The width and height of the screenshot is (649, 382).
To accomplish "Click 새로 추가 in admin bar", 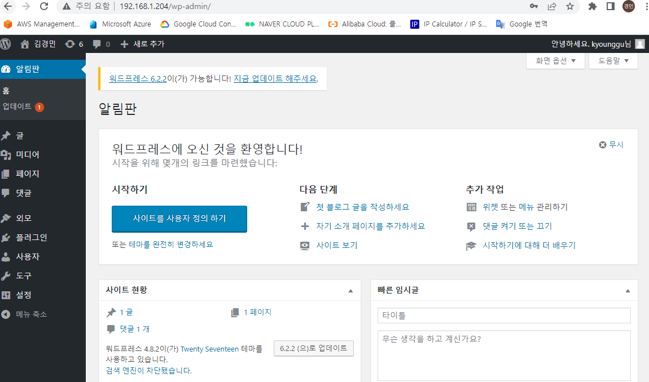I will 142,44.
